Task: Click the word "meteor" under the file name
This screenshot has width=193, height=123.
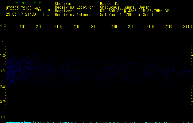Action: [44, 10]
